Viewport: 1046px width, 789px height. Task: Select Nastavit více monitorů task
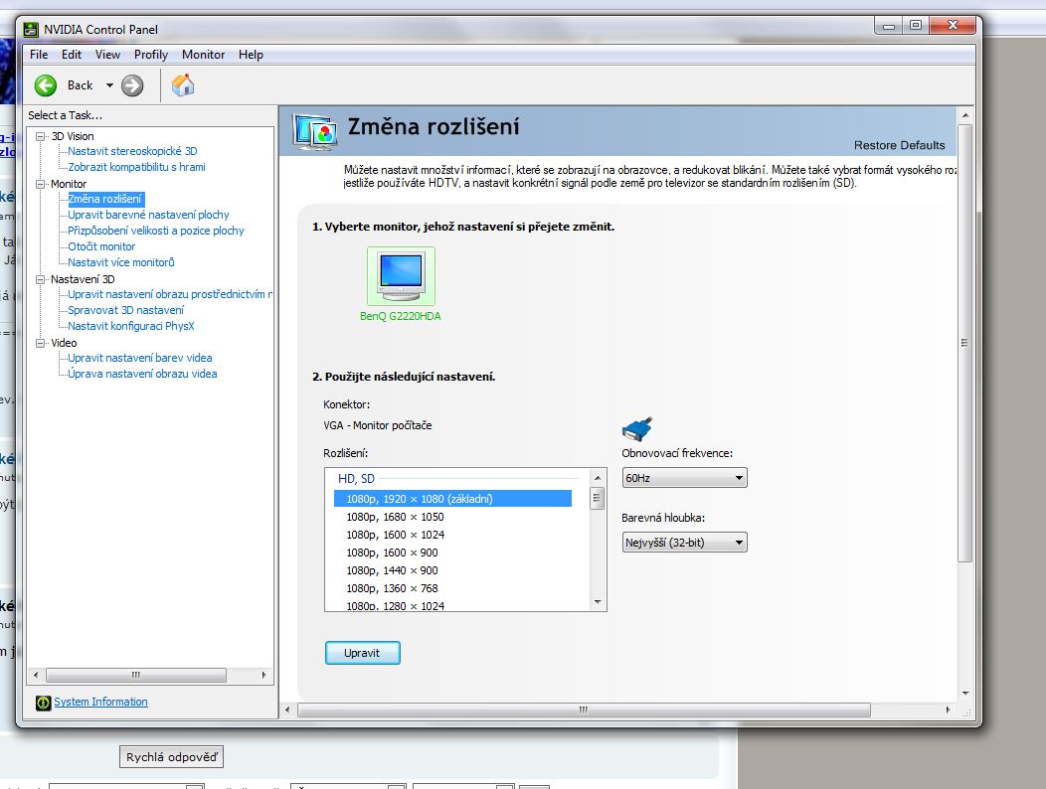[120, 262]
